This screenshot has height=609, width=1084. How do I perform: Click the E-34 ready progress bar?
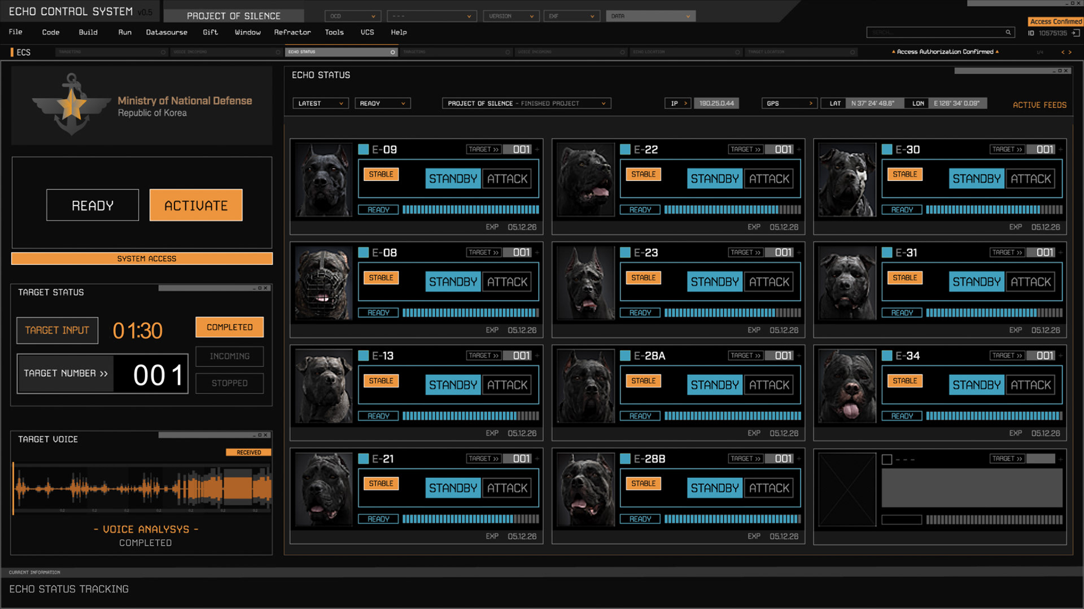pos(994,416)
